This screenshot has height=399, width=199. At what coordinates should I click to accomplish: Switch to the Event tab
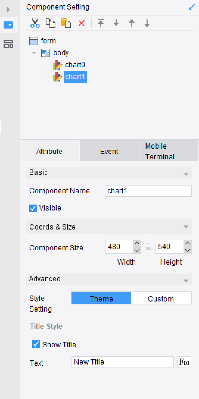pyautogui.click(x=109, y=151)
